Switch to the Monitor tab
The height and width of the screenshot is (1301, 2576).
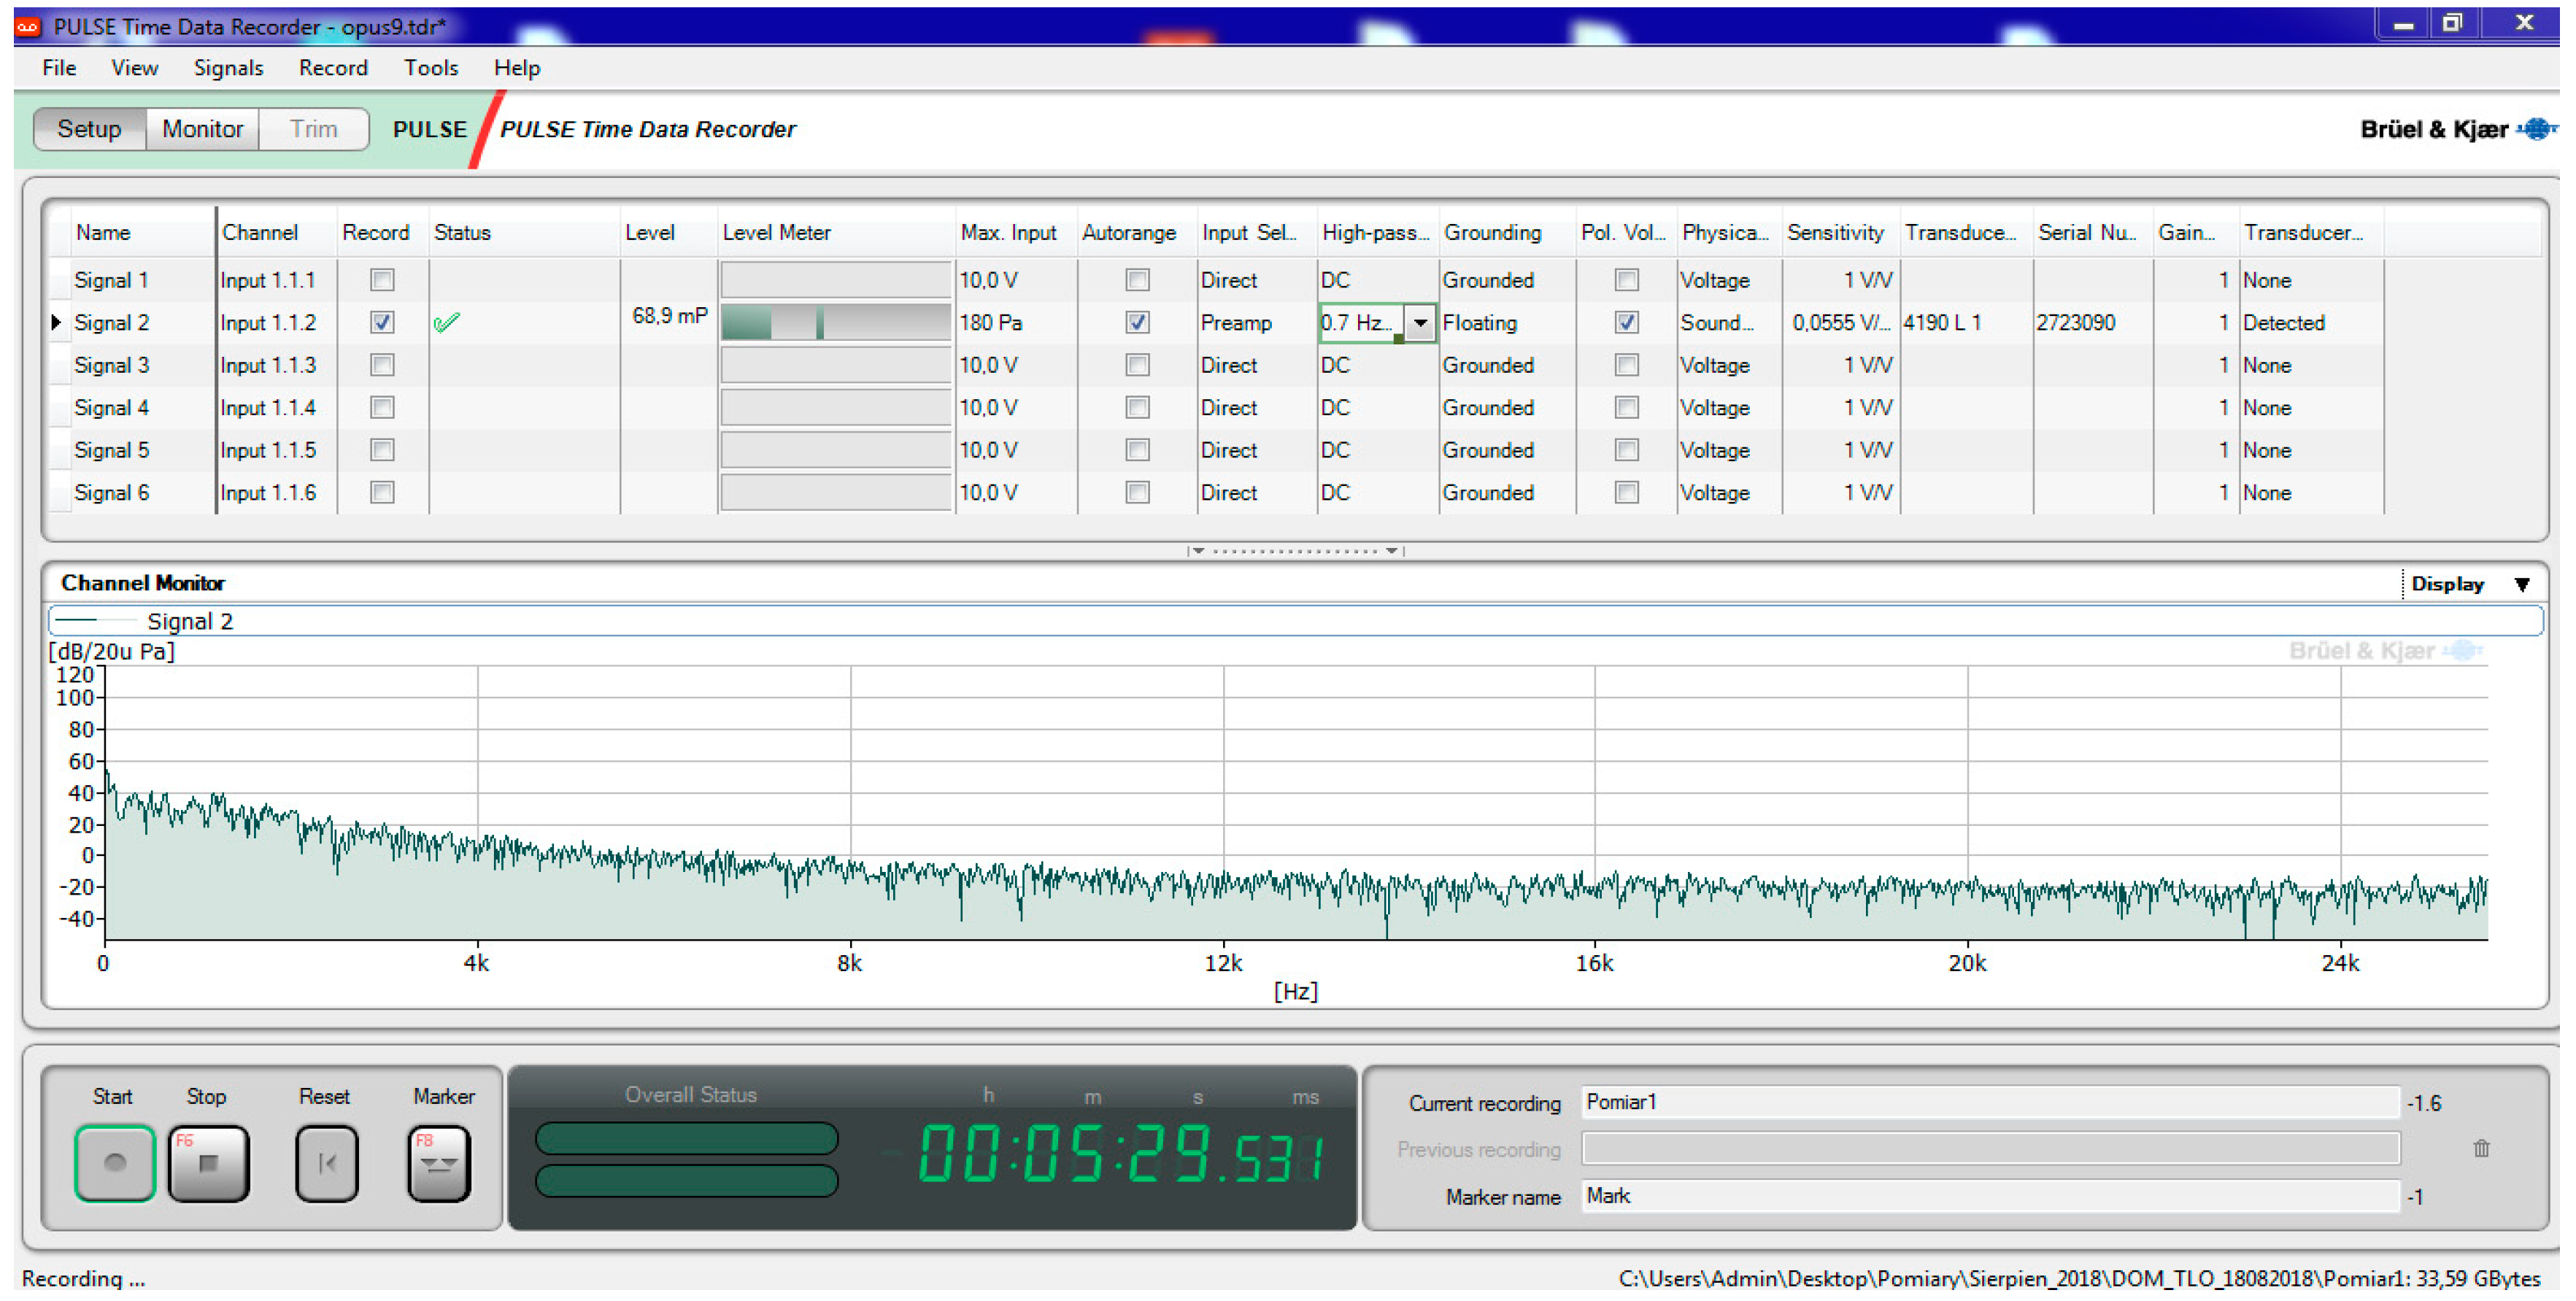[202, 129]
